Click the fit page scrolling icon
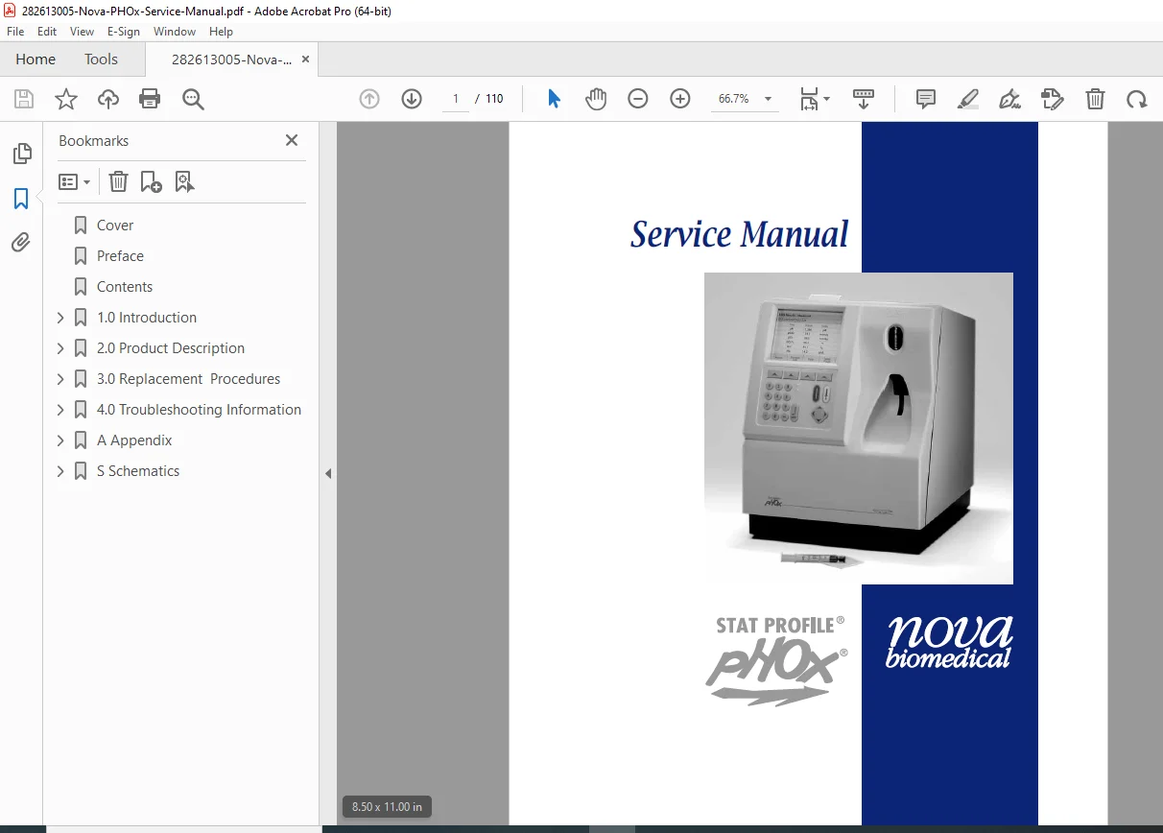 pos(810,99)
